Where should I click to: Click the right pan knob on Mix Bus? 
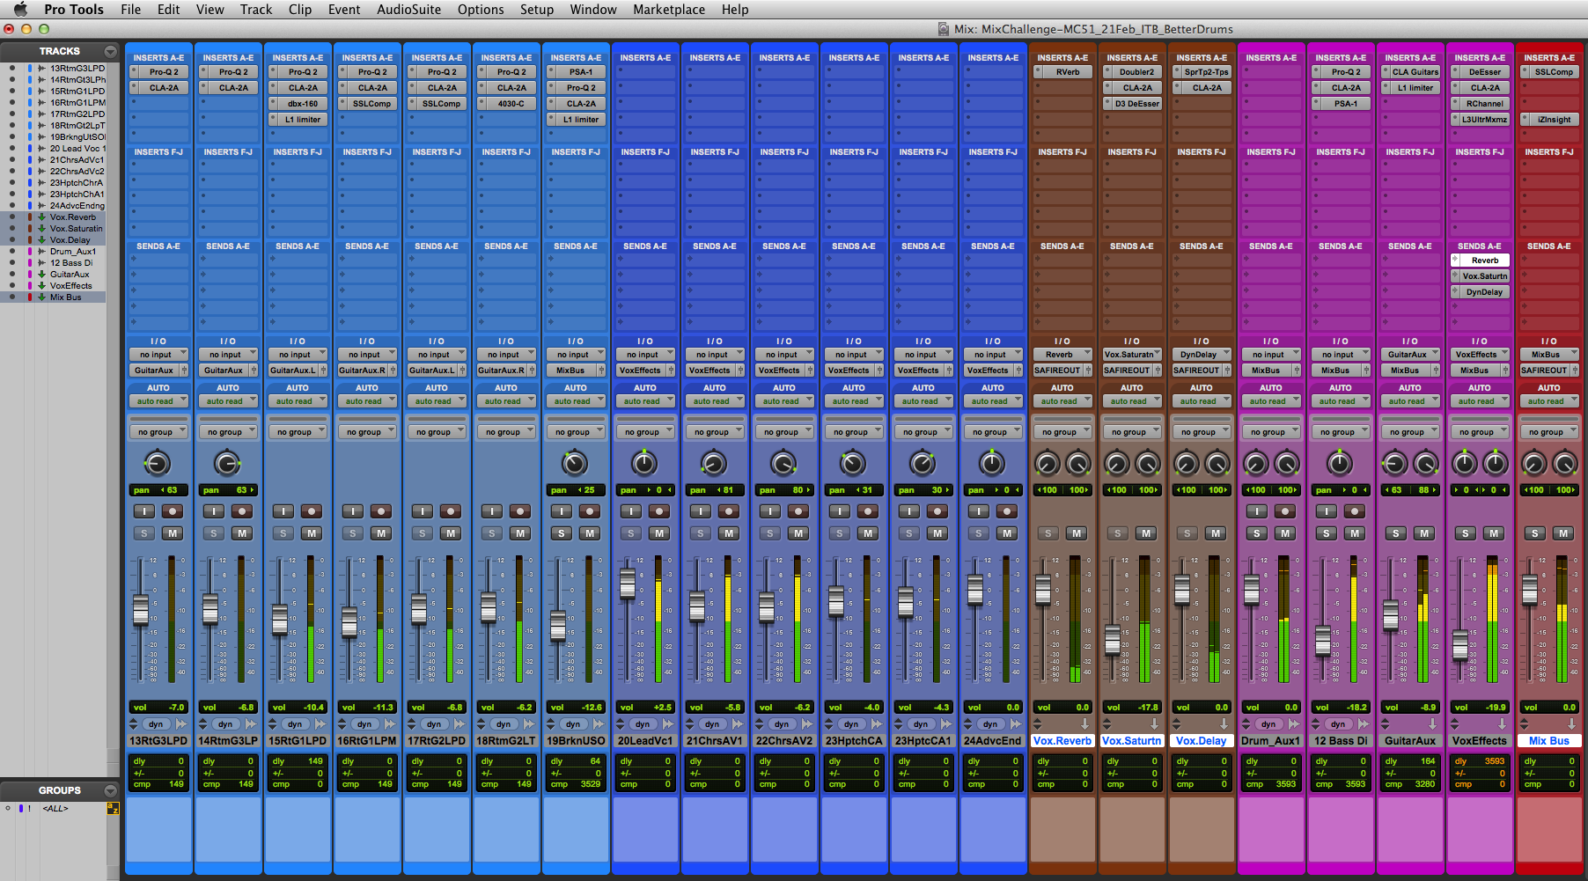tap(1565, 463)
